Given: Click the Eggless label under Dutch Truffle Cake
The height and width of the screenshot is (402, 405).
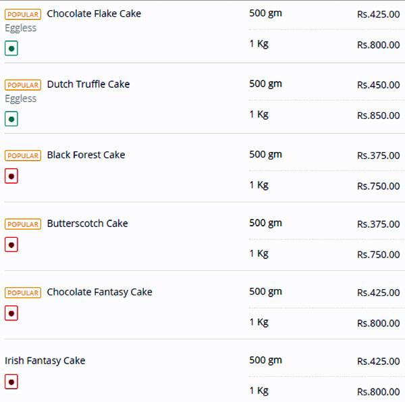Looking at the screenshot, I should (x=21, y=99).
